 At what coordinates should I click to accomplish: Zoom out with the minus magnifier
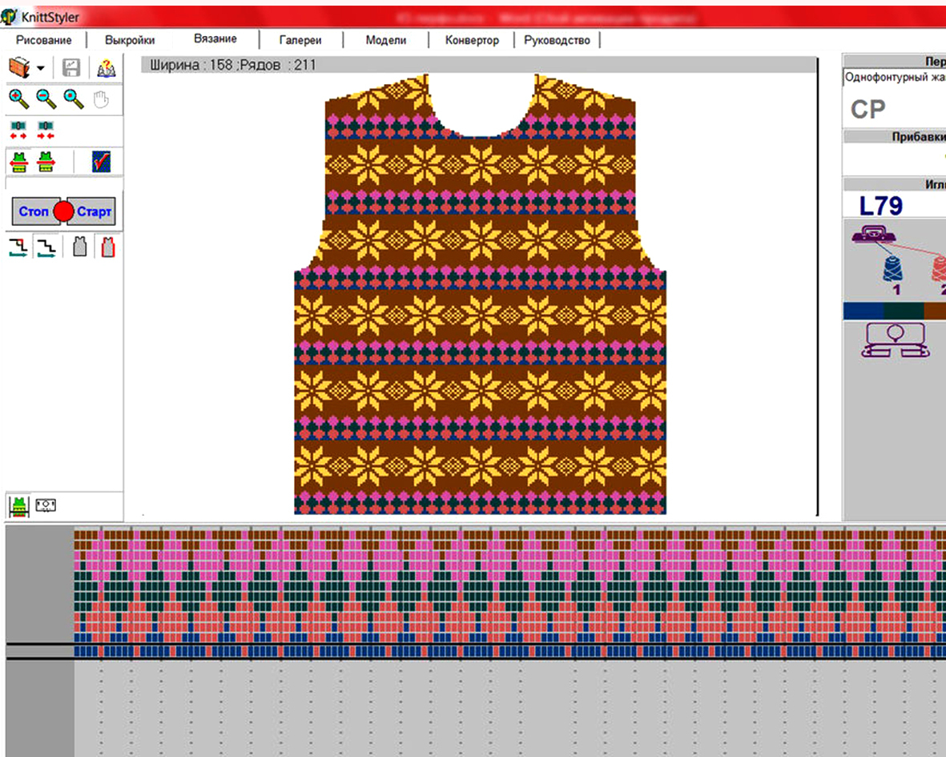[46, 99]
